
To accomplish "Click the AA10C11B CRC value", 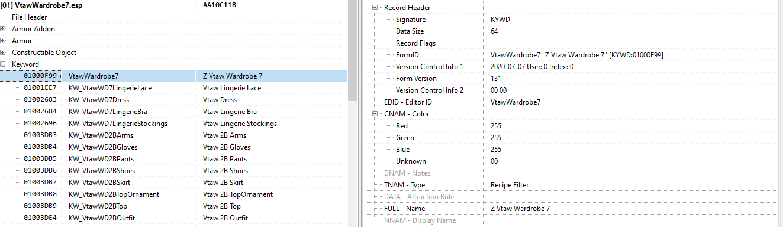I will click(x=220, y=5).
